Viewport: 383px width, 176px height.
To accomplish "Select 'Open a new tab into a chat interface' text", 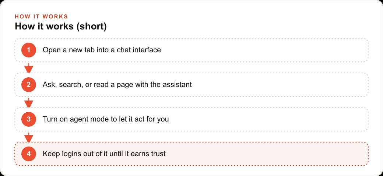I will [102, 50].
